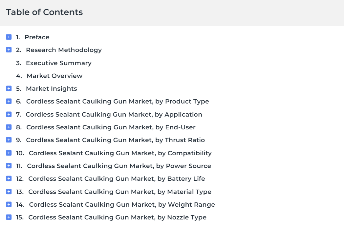Image resolution: width=344 pixels, height=226 pixels.
Task: Open the Market Overview entry
Action: (54, 76)
